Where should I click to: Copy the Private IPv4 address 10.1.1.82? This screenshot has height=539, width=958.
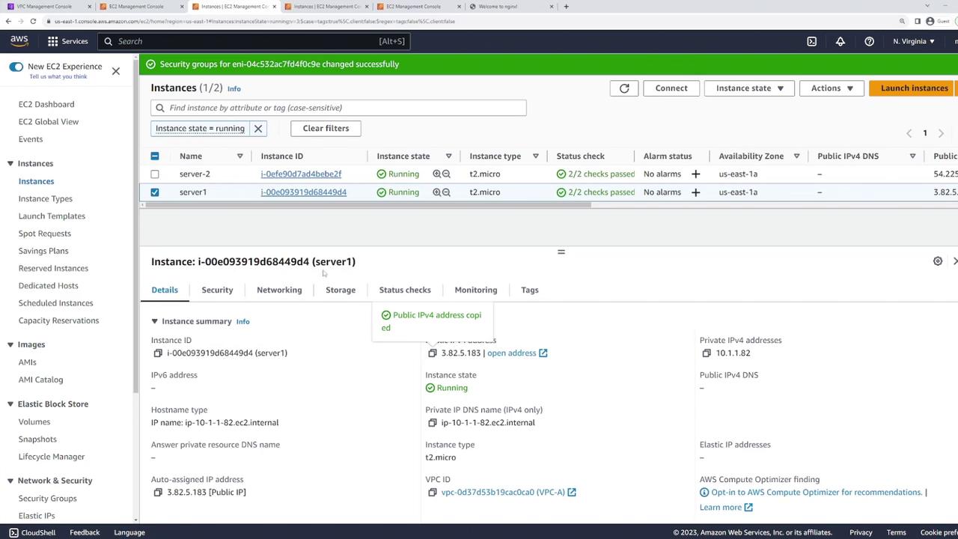(706, 353)
